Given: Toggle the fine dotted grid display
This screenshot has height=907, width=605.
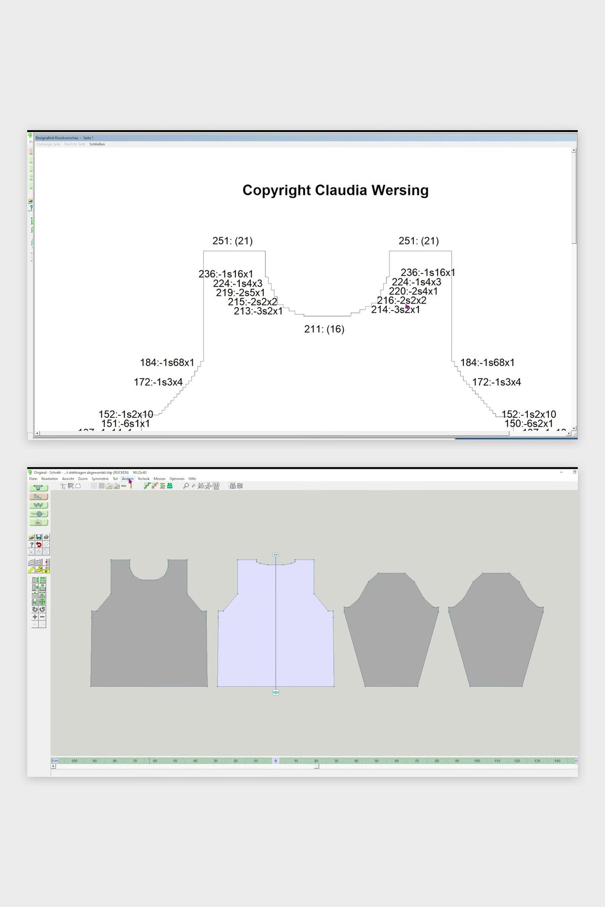Looking at the screenshot, I should click(94, 486).
